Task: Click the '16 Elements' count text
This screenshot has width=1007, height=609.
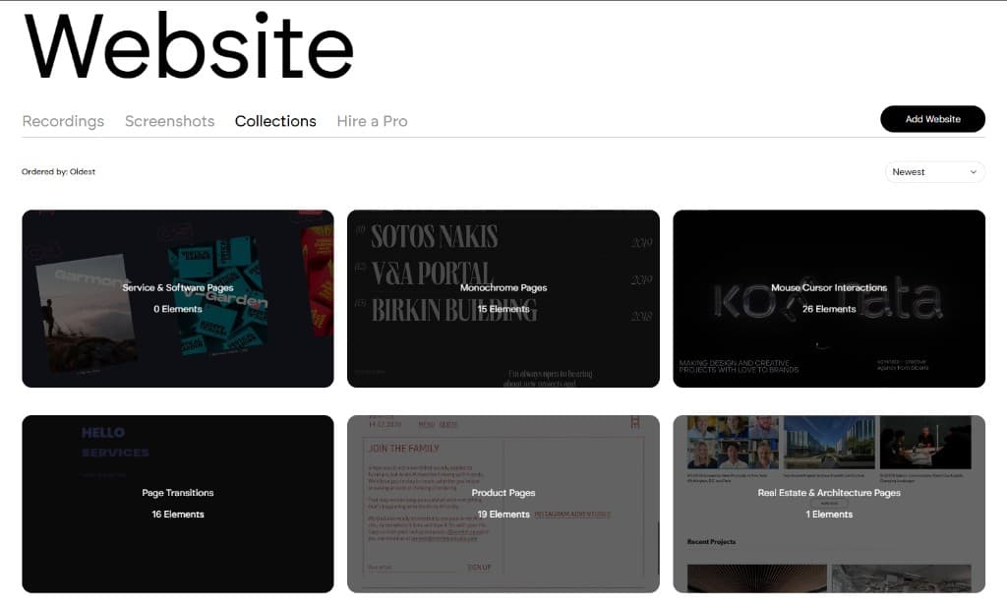Action: pyautogui.click(x=178, y=515)
